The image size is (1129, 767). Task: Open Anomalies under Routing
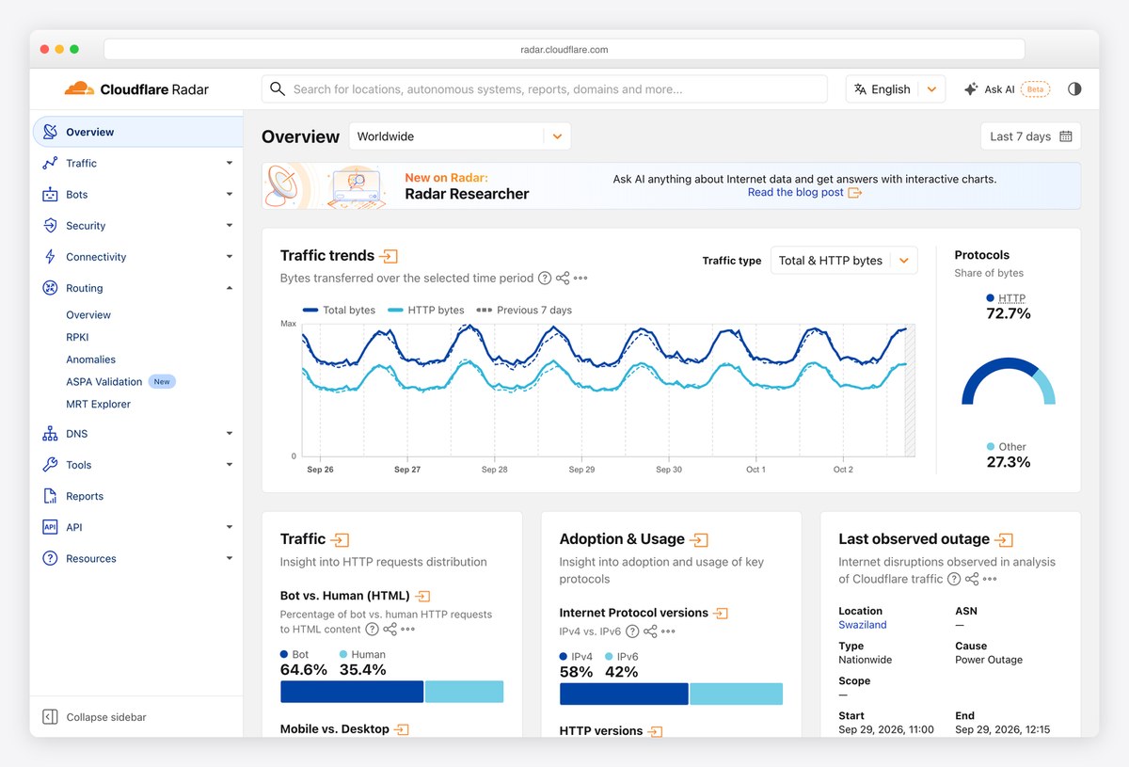[91, 360]
